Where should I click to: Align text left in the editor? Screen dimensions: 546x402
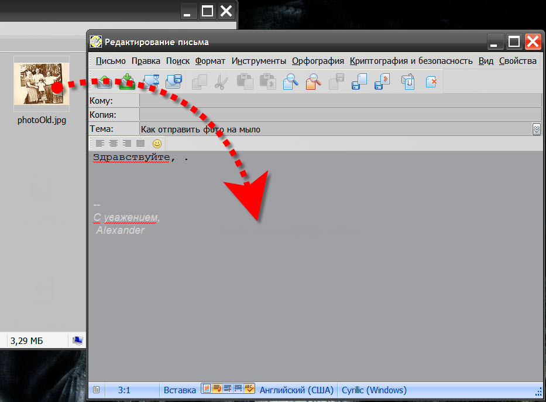click(x=100, y=144)
